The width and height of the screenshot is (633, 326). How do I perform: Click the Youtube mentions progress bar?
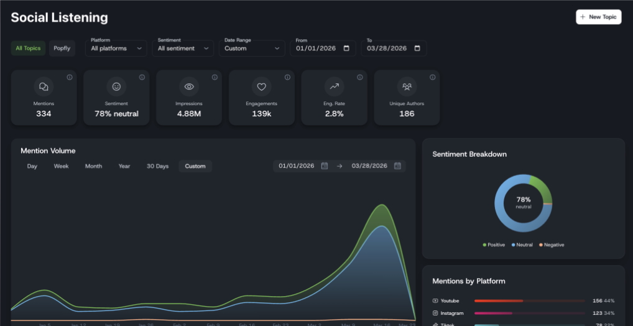(x=530, y=300)
